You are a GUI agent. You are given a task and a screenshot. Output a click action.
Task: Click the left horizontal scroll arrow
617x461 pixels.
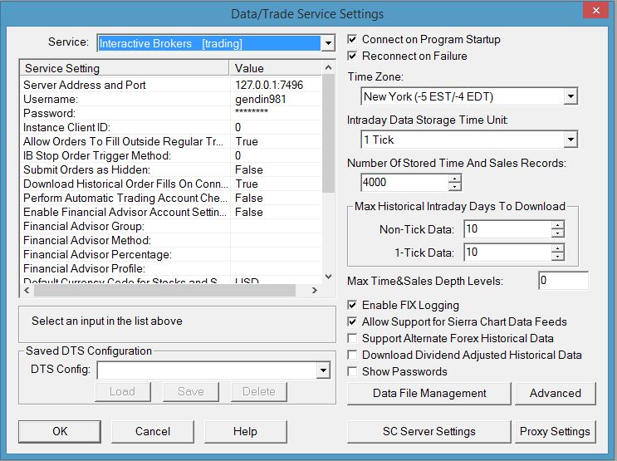[x=27, y=291]
